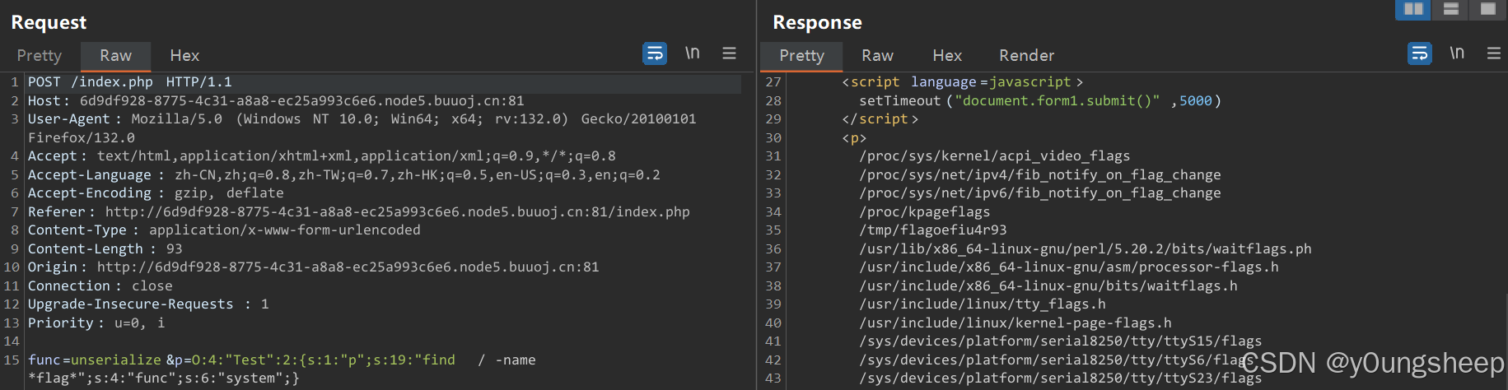This screenshot has width=1508, height=390.
Task: Click the script language=javascript line
Action: 962,82
